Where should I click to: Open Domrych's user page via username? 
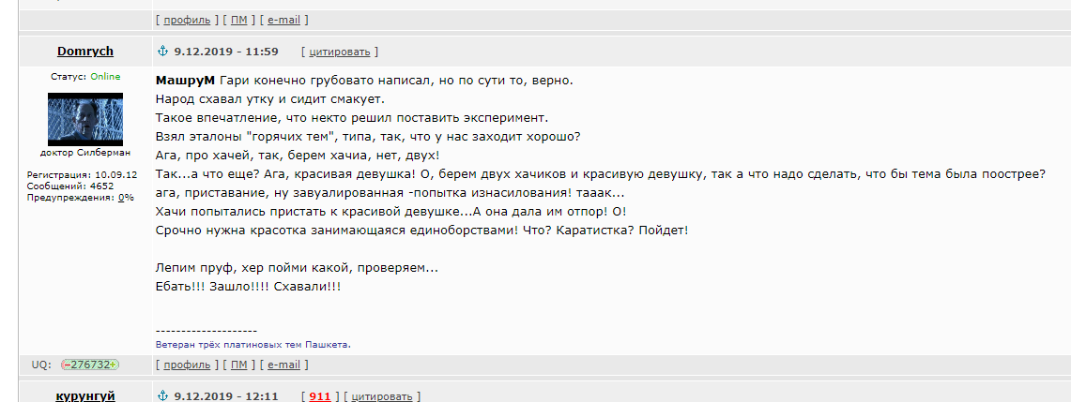coord(85,52)
